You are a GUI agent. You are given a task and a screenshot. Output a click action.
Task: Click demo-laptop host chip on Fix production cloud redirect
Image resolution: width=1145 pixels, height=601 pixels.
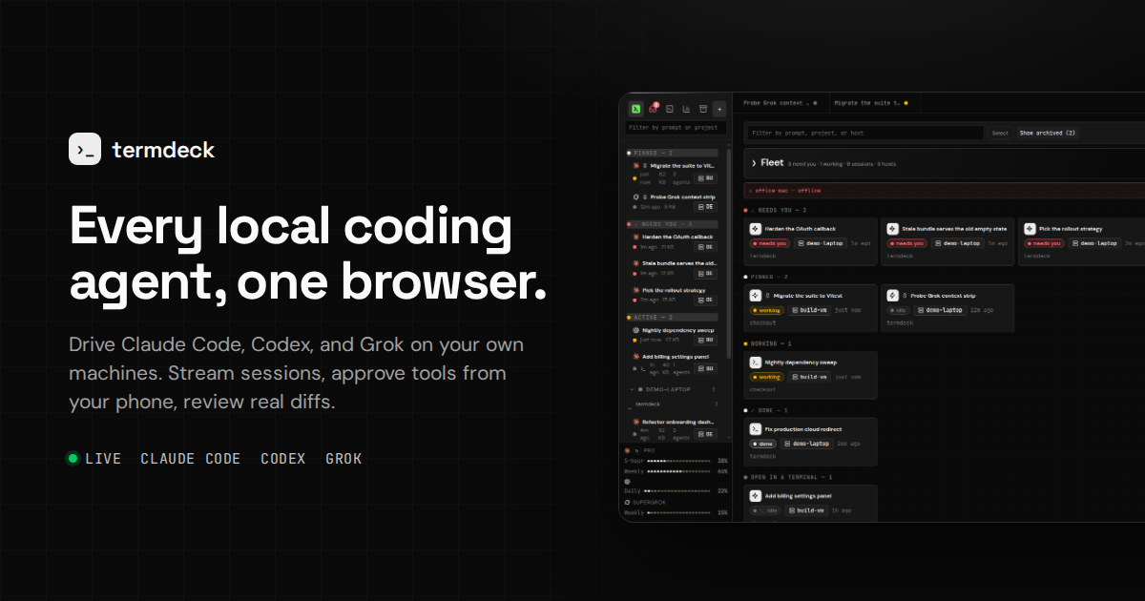(807, 444)
